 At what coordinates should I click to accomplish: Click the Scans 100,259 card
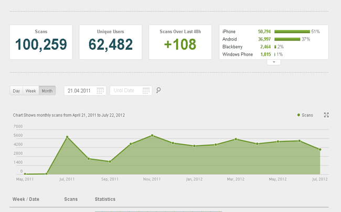click(x=41, y=42)
